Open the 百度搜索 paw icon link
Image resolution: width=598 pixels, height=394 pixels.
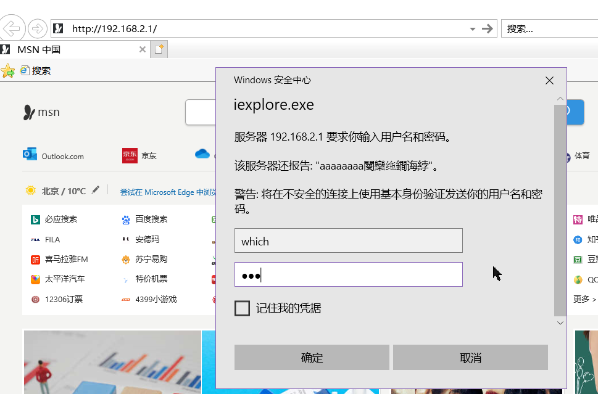point(126,220)
